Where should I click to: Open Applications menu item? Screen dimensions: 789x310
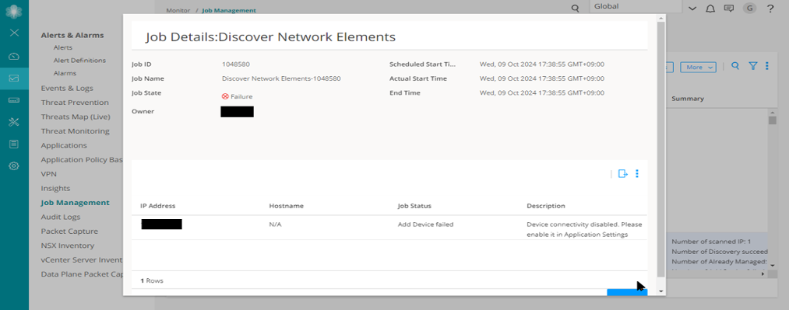[x=64, y=145]
